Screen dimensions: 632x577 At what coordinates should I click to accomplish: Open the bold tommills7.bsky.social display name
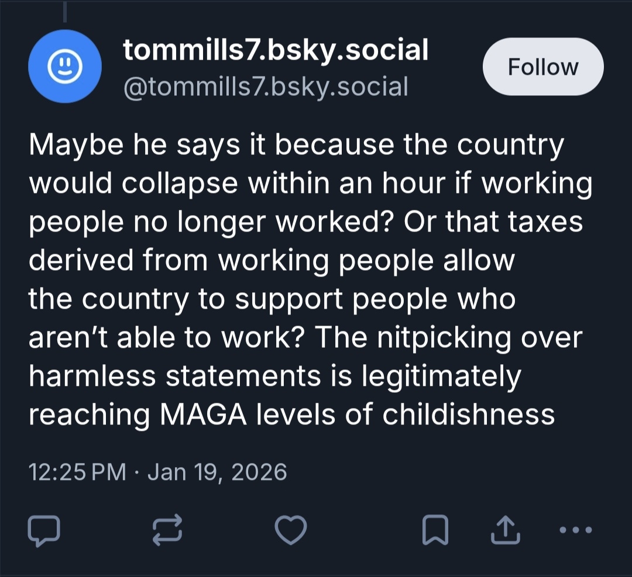[x=276, y=50]
